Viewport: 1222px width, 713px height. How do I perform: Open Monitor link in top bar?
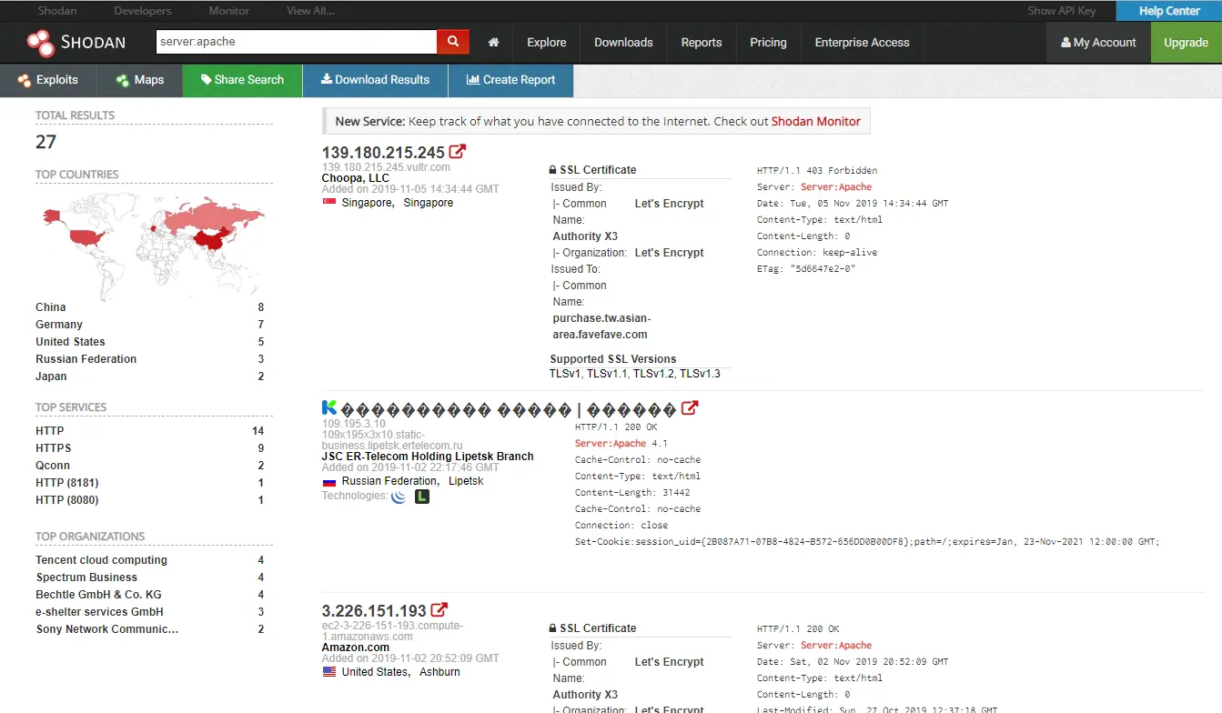pos(228,11)
